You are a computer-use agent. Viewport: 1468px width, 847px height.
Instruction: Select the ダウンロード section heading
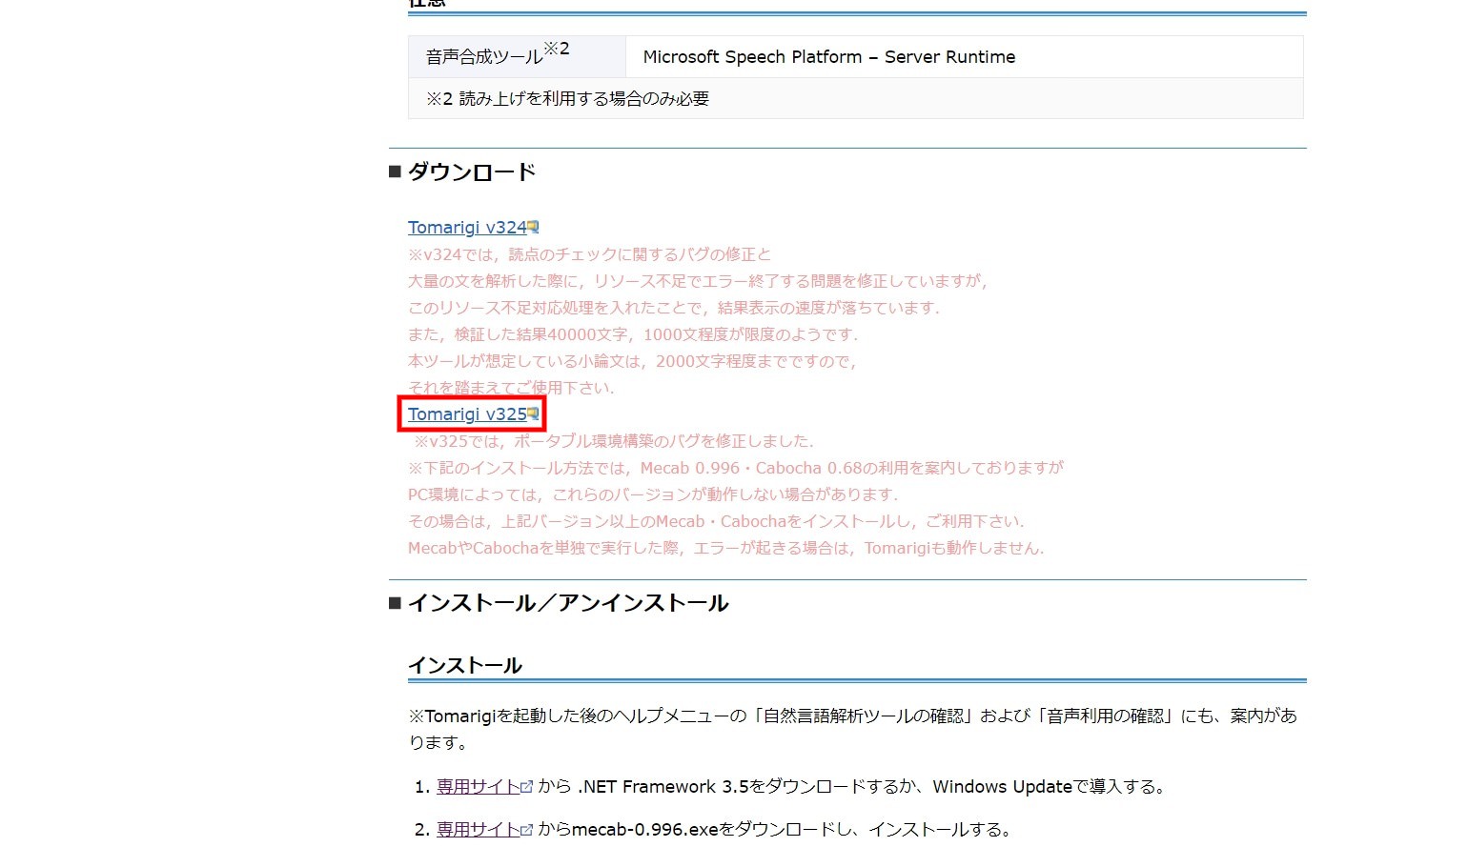[x=472, y=171]
